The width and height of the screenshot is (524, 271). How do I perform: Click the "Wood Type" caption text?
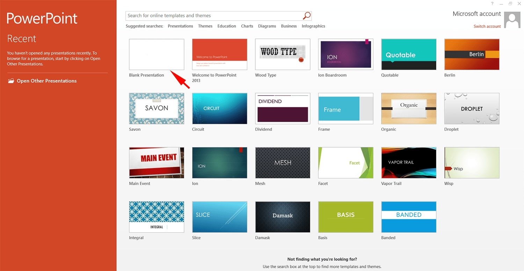(x=265, y=75)
